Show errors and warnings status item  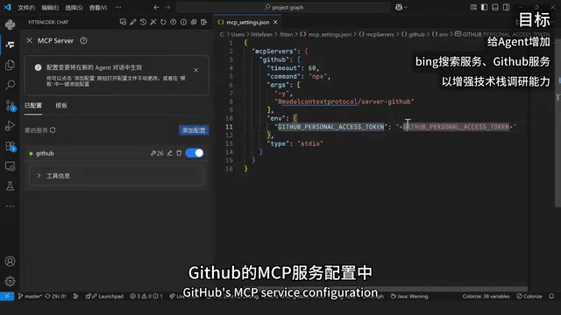pos(146,296)
